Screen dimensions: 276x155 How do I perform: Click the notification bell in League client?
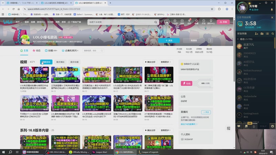click(x=272, y=9)
